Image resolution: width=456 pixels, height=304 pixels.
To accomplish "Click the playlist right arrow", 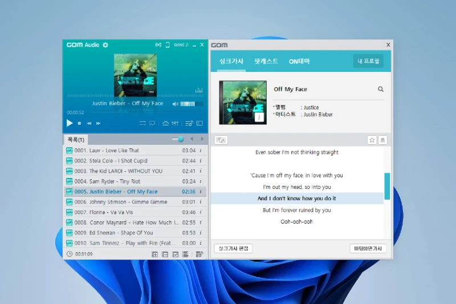I will point(202,139).
